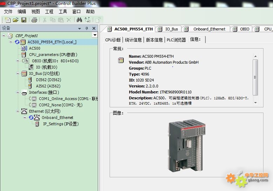The height and width of the screenshot is (191, 273).
Task: Click the OBIO node icon
Action: click(26, 61)
